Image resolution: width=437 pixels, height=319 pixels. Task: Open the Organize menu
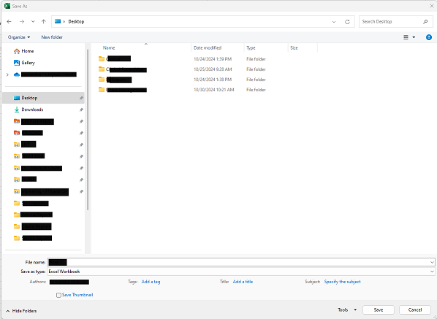click(19, 37)
